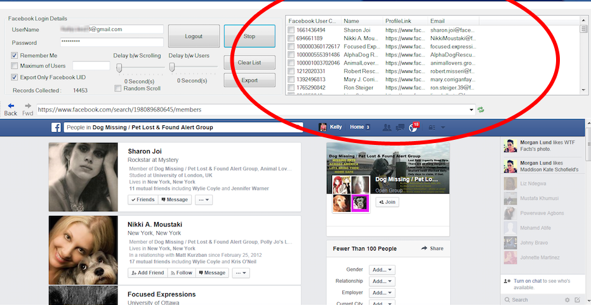Image resolution: width=591 pixels, height=305 pixels.
Task: Click the Logout button
Action: point(194,37)
